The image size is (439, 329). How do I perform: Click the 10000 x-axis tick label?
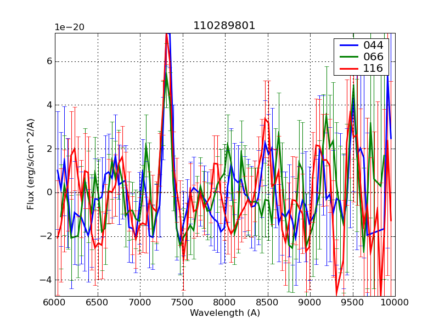(395, 302)
